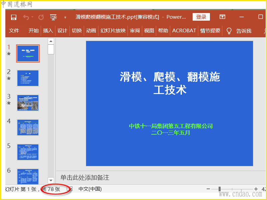Click the notes area 单击此处添加备注
Screen dimensions: 267x200
(x=85, y=178)
